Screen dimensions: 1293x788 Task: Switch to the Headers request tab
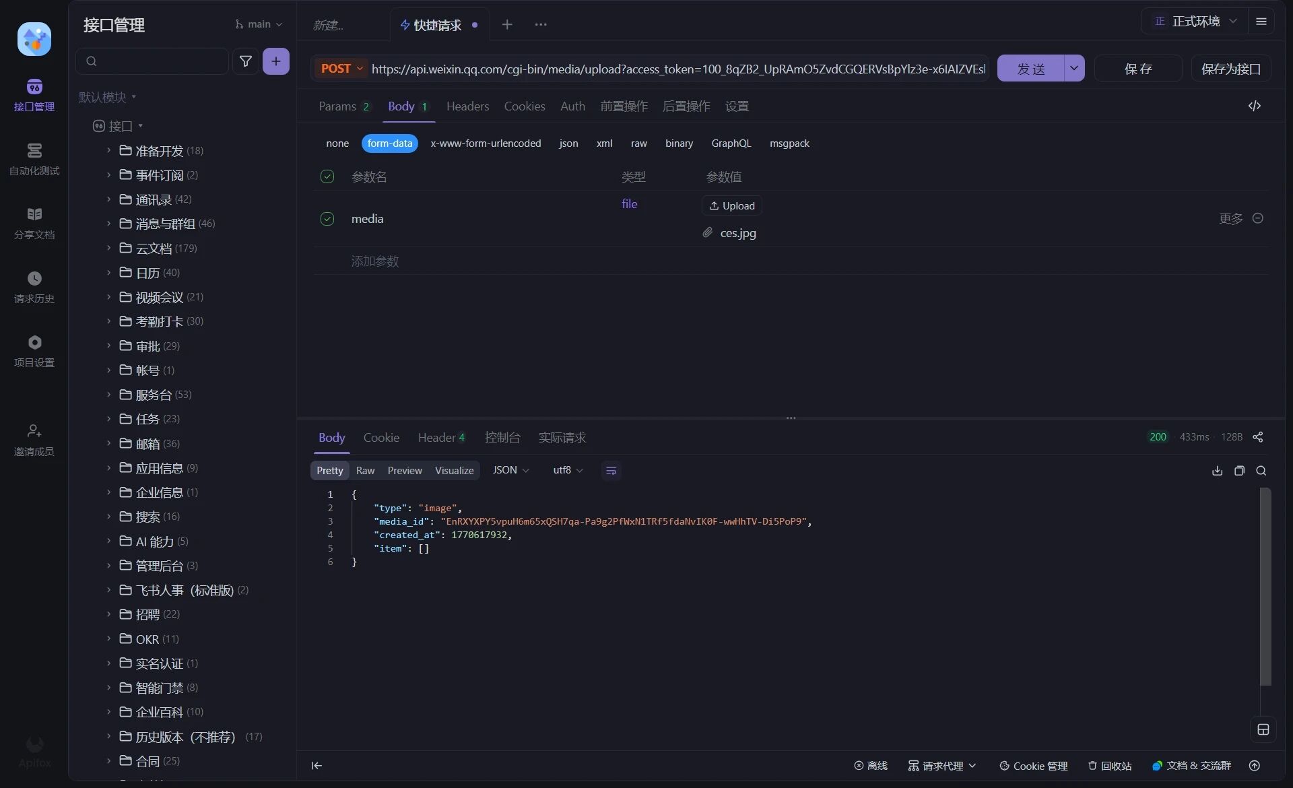click(467, 106)
